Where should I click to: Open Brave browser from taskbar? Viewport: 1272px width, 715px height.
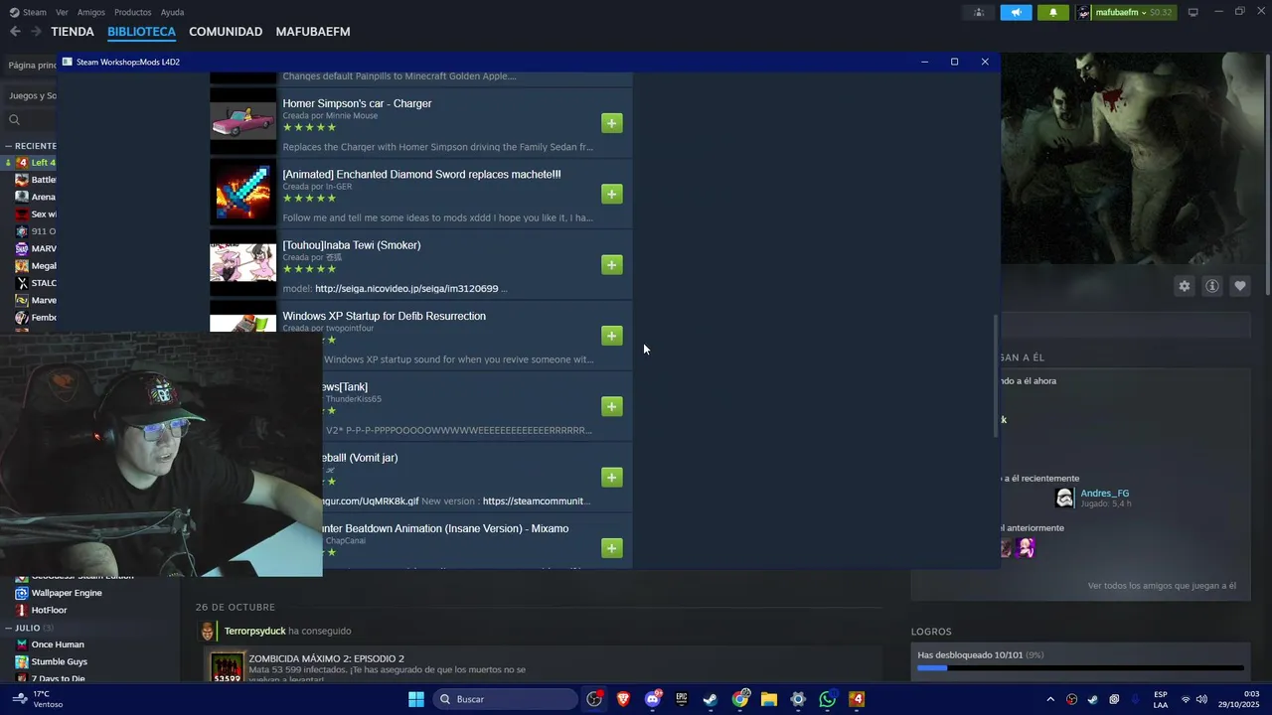coord(623,699)
